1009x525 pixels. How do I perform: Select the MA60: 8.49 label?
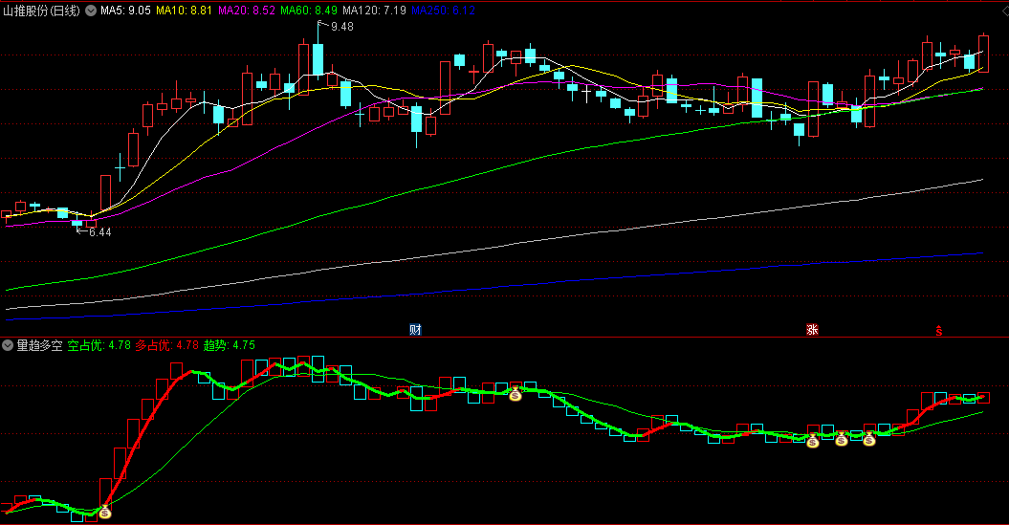coord(309,11)
